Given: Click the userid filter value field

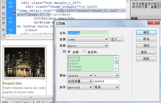Looking at the screenshot, I should coord(107,81).
